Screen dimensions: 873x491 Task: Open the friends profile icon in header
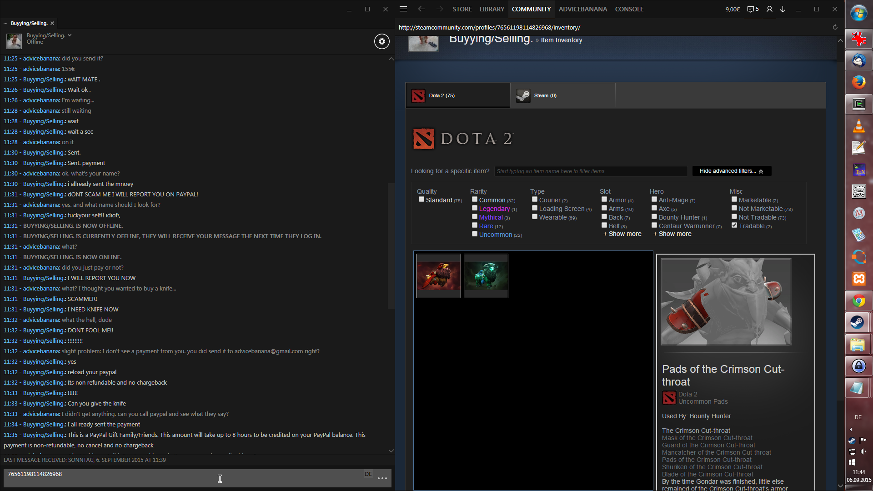[769, 9]
